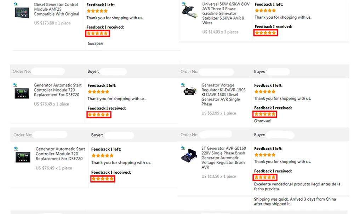Select the "Shipping was quick" review text
Image resolution: width=354 pixels, height=214 pixels.
[295, 202]
